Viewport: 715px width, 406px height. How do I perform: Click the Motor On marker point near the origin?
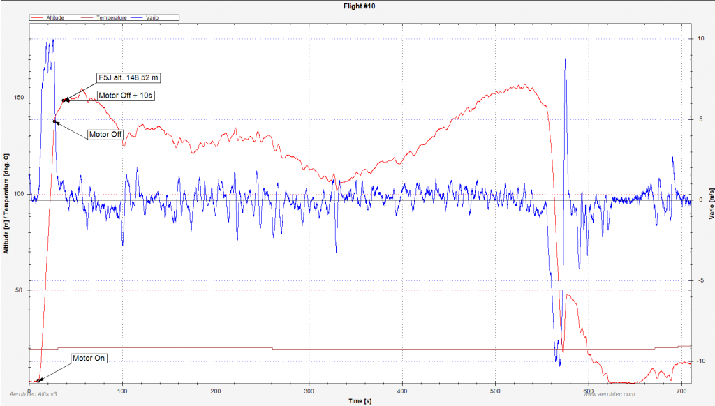point(38,381)
